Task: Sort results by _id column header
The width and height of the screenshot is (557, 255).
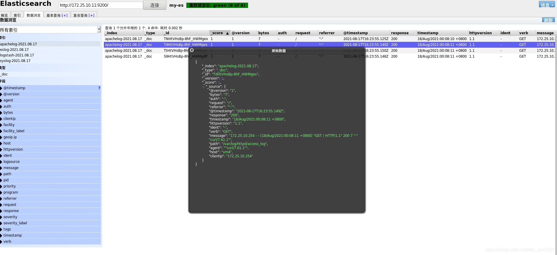Action: click(x=186, y=33)
